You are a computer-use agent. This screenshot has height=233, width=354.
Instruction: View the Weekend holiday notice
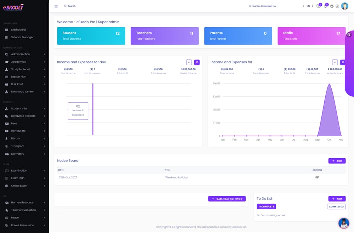point(317,177)
